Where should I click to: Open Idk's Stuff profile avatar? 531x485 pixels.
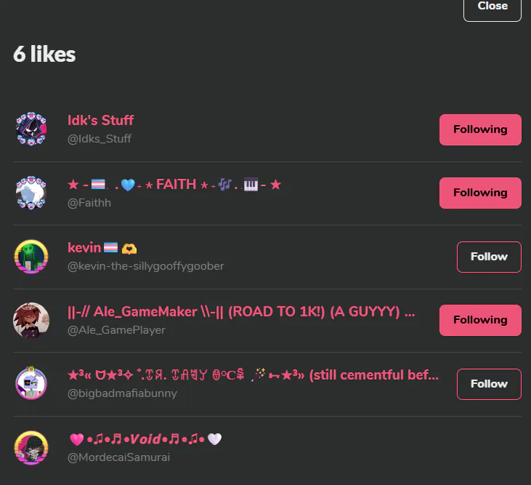31,129
